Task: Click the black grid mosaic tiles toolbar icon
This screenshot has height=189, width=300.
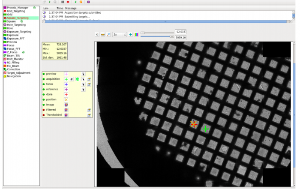Action: click(63, 2)
